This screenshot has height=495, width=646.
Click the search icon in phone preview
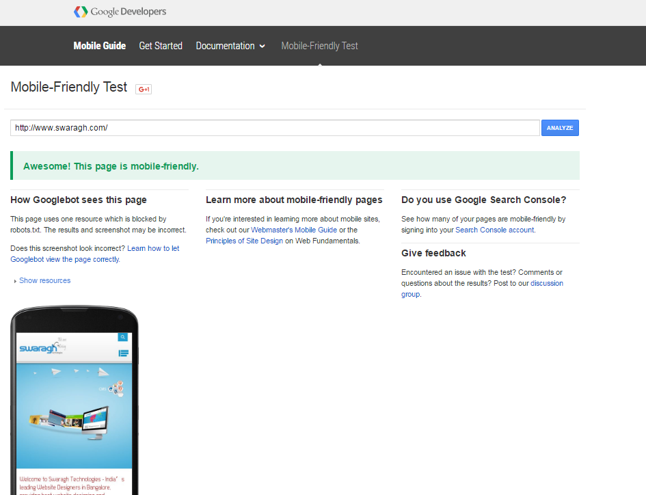point(123,337)
